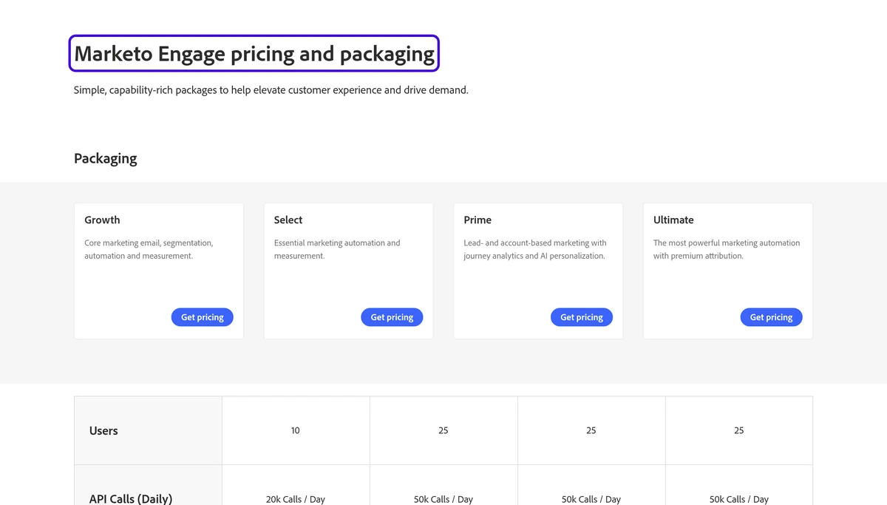Click the Users row label

click(x=103, y=431)
